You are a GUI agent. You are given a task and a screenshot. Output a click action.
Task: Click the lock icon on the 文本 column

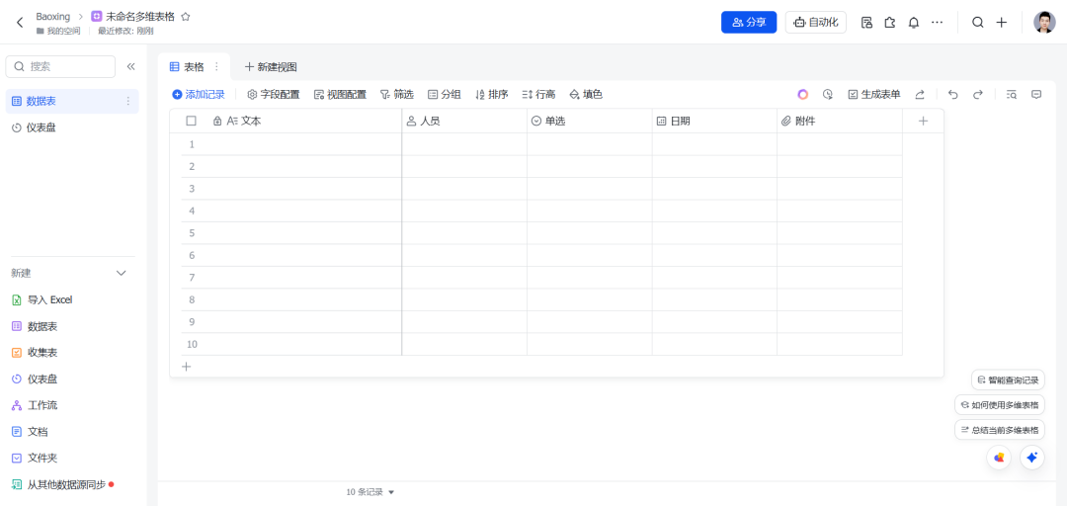click(x=217, y=122)
